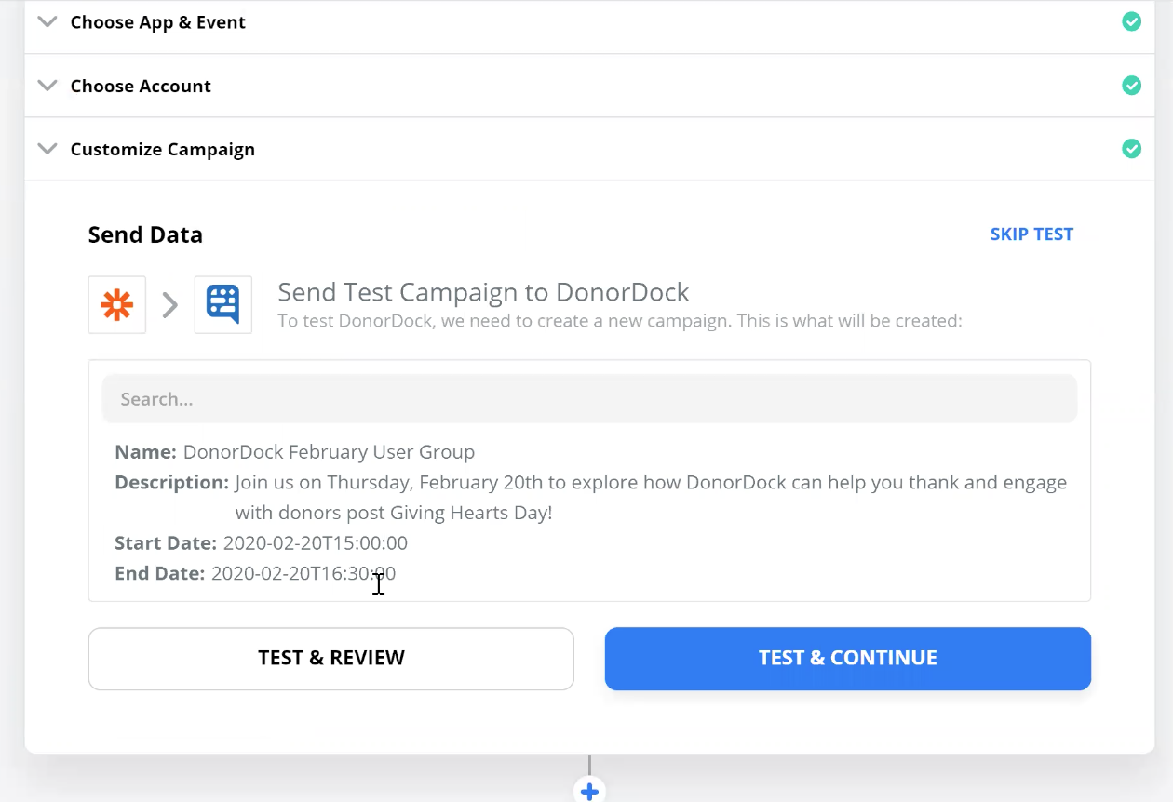Click the Send Data heading
The image size is (1173, 802).
[x=145, y=234]
